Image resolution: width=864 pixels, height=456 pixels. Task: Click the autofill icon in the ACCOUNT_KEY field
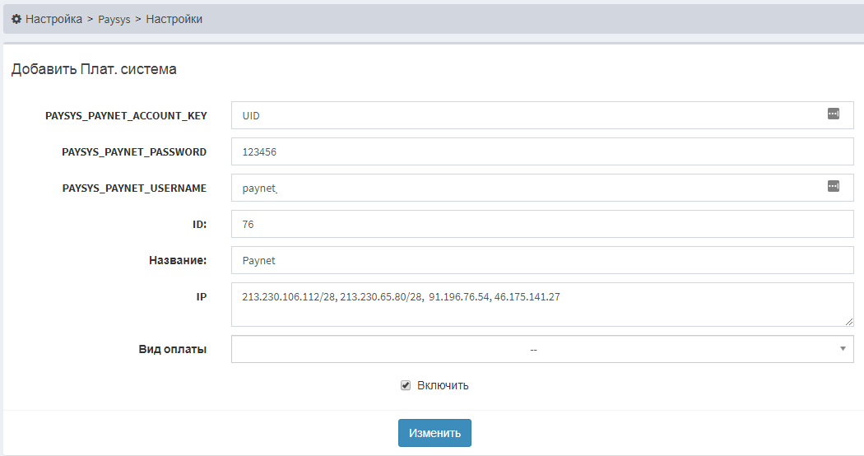pos(833,114)
